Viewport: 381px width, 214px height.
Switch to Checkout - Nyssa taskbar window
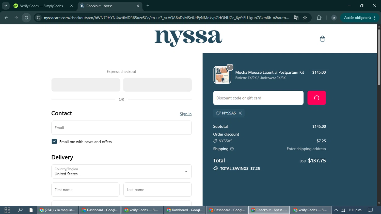(269, 210)
